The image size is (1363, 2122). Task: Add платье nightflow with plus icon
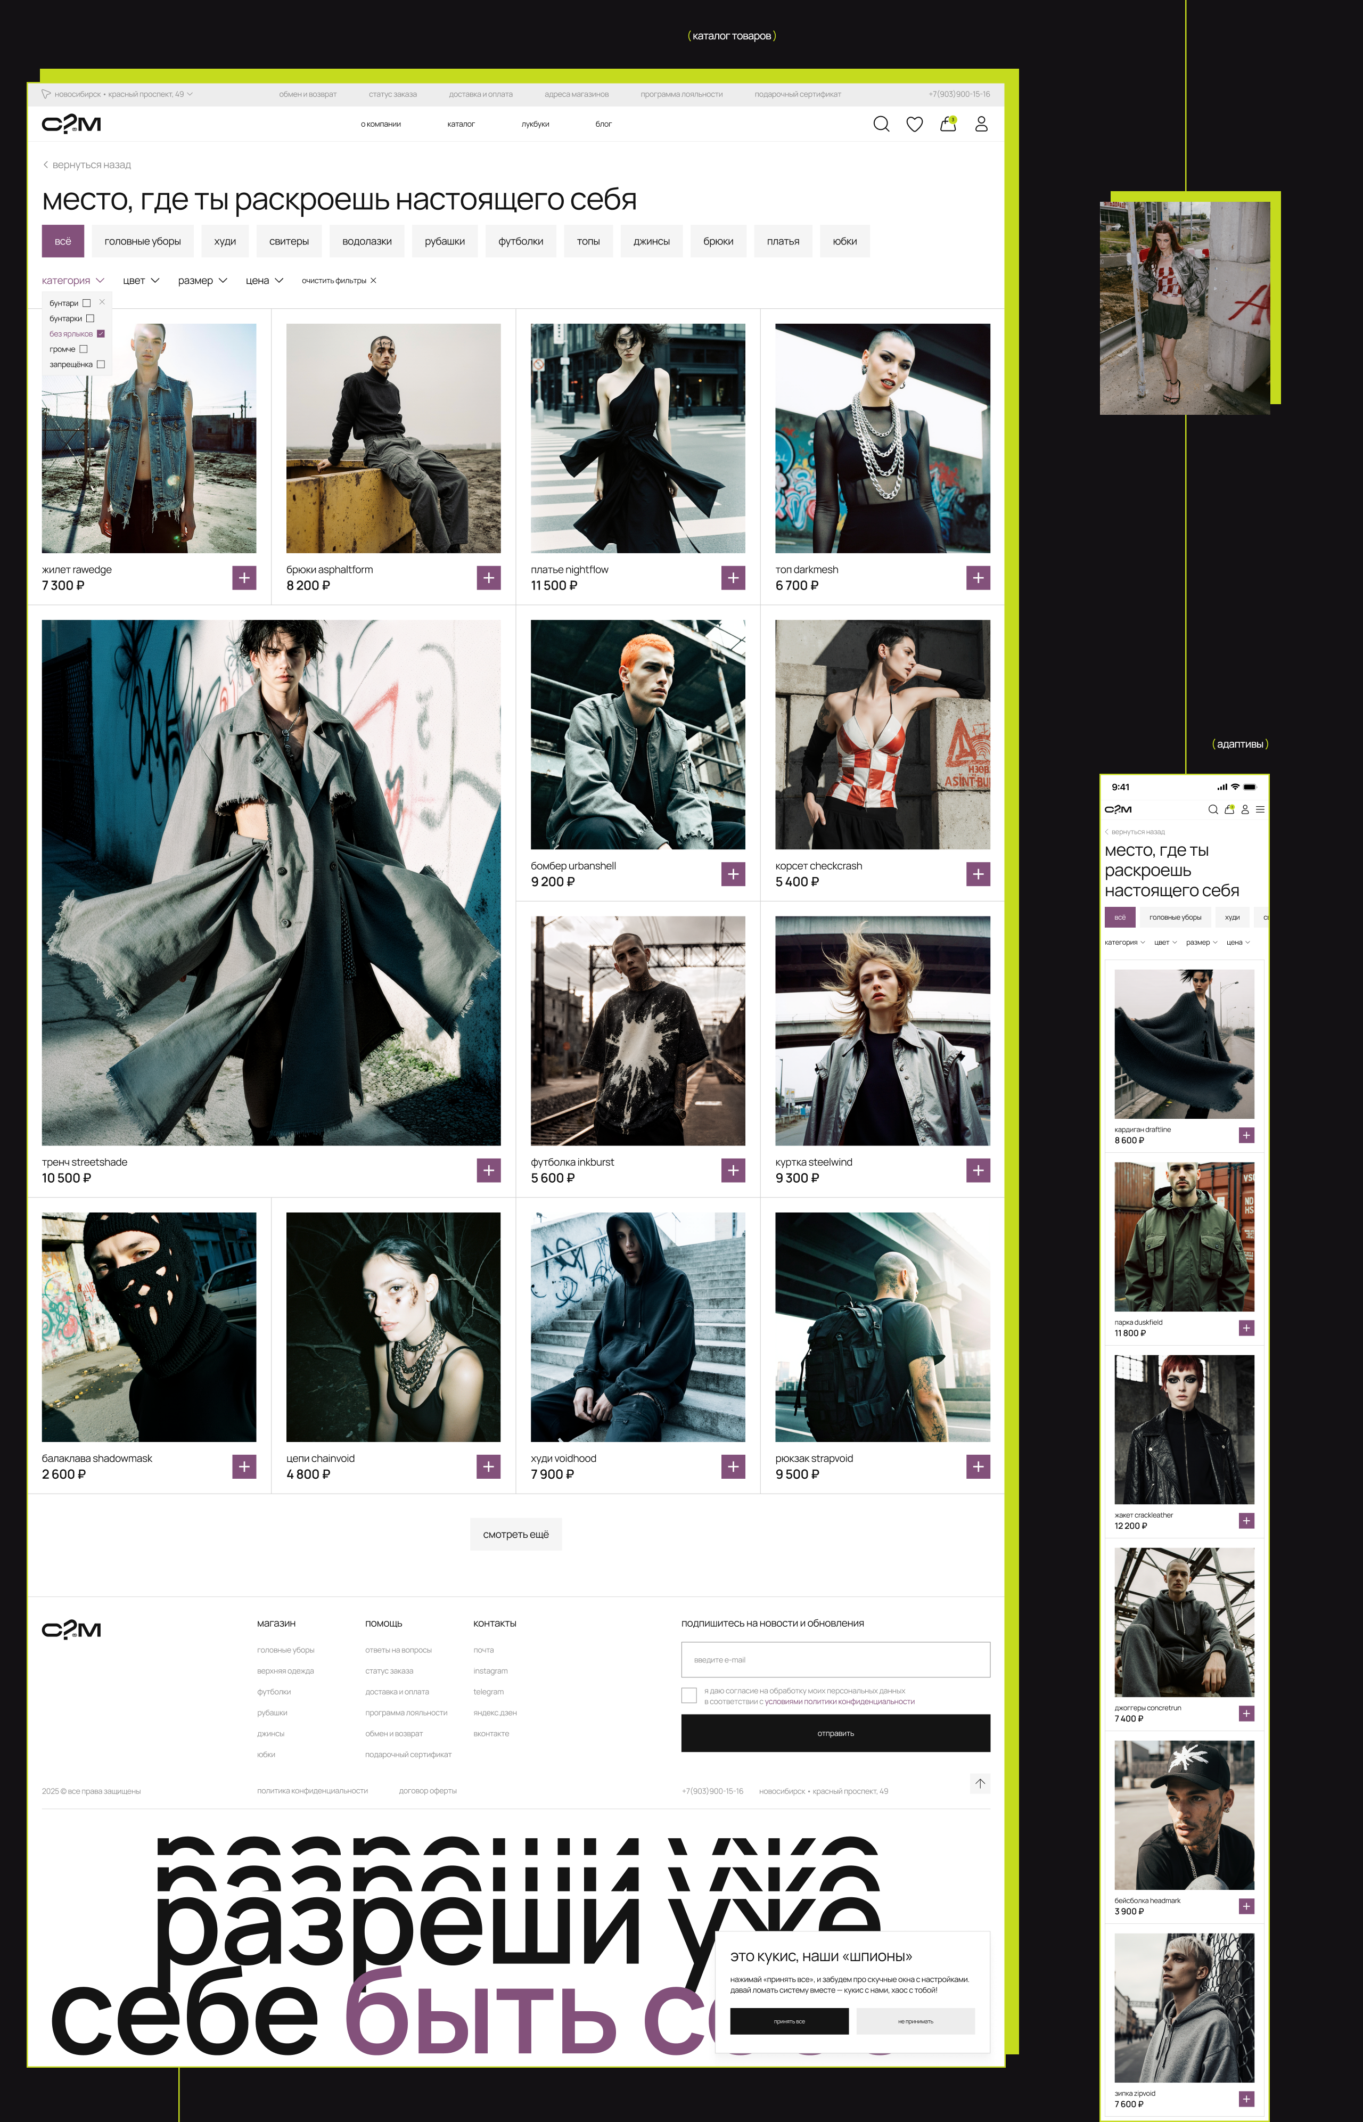click(x=733, y=578)
